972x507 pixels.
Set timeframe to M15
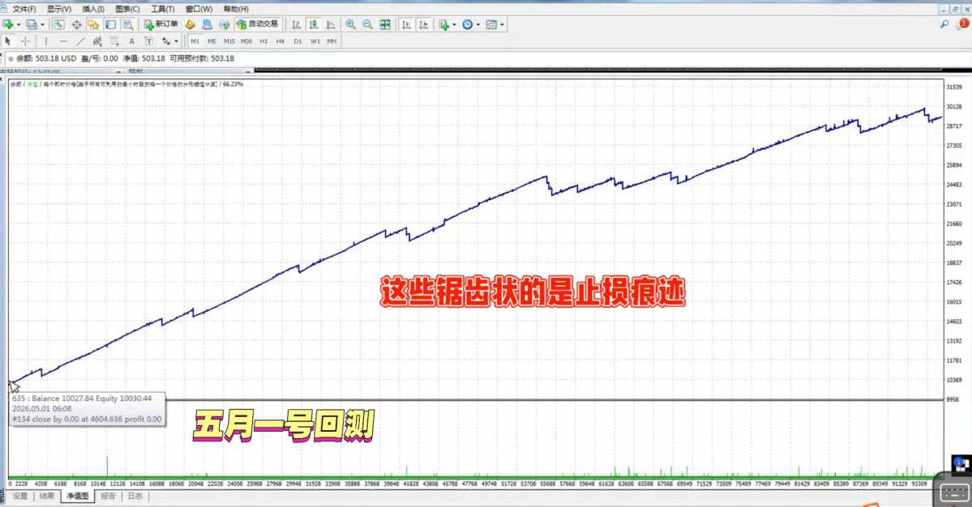tap(229, 41)
